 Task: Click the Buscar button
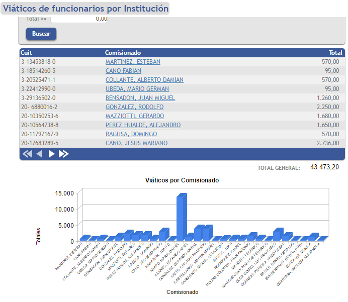coord(41,34)
